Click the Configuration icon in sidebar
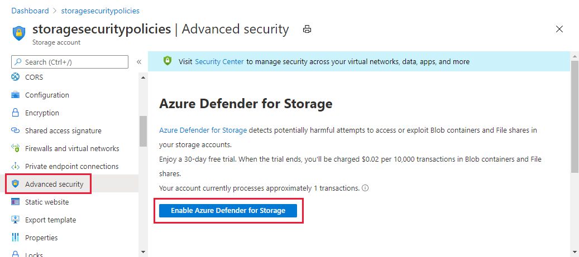The width and height of the screenshot is (579, 257). (x=15, y=95)
